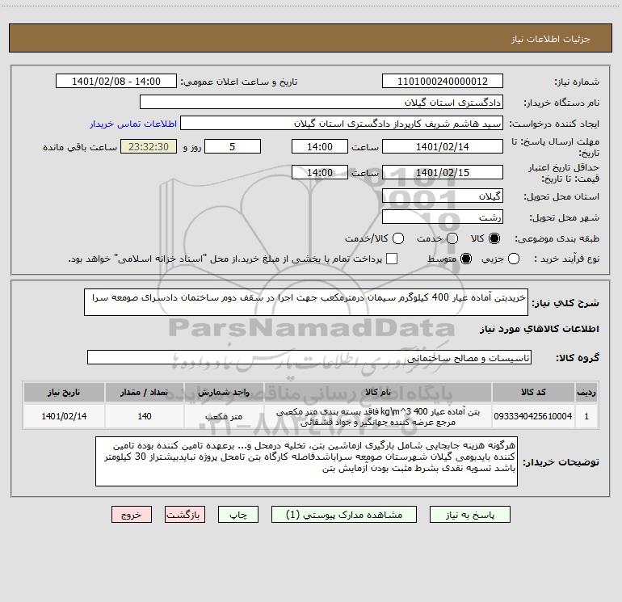This screenshot has height=602, width=622.
Task: Click the نام دستگاه خریدار label
Action: [561, 103]
